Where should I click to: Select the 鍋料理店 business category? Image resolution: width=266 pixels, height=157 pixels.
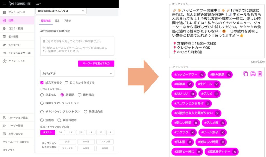coord(79,95)
